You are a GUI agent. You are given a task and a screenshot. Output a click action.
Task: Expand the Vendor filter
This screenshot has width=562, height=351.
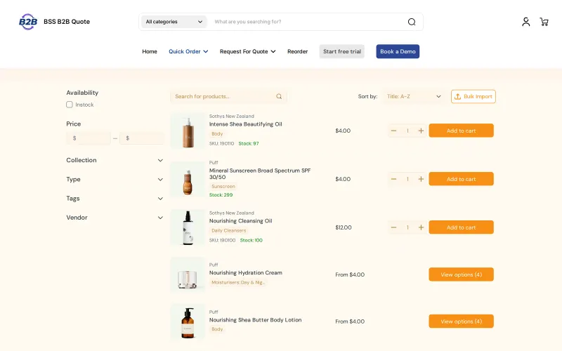point(115,218)
